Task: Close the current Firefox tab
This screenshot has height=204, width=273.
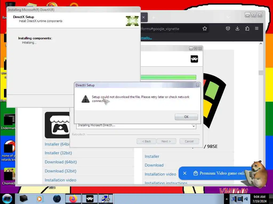Action: [x=143, y=17]
